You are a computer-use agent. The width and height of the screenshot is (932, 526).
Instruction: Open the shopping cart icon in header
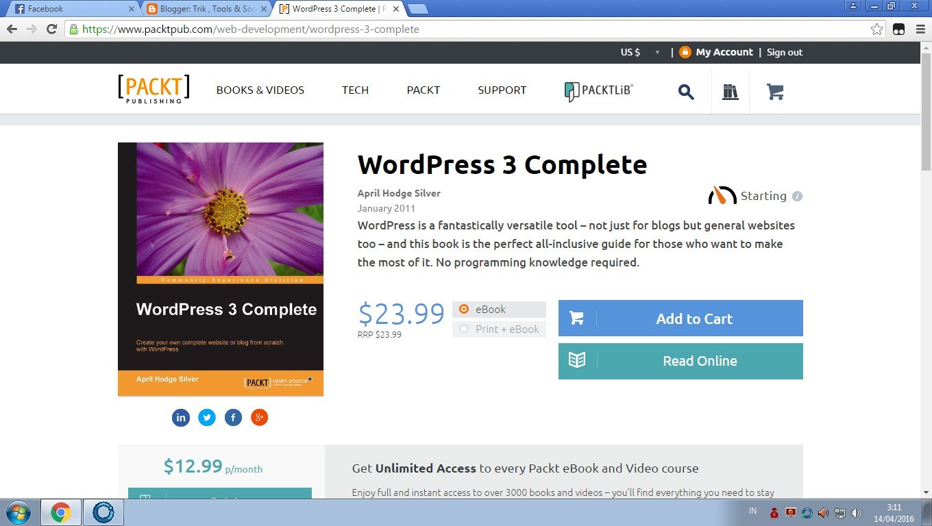point(775,92)
